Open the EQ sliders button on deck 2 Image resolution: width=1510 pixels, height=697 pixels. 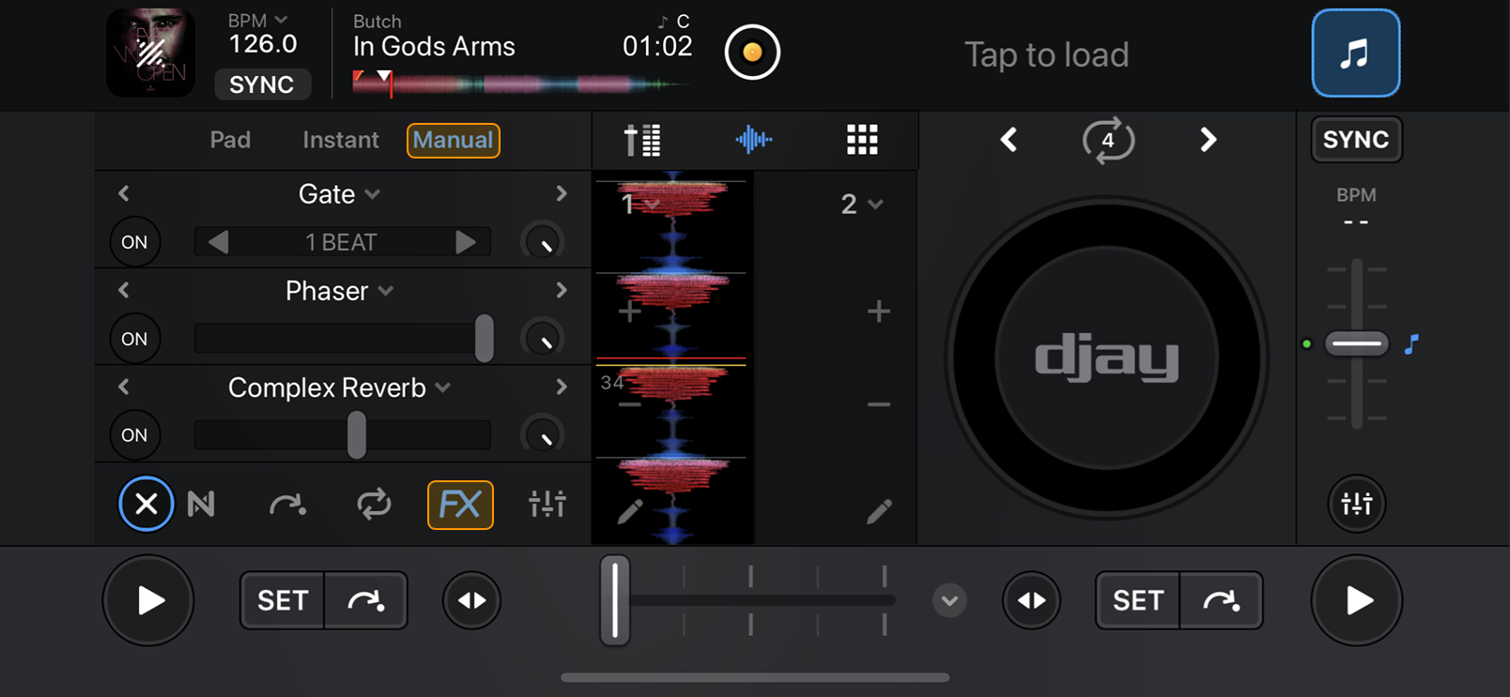tap(1357, 504)
